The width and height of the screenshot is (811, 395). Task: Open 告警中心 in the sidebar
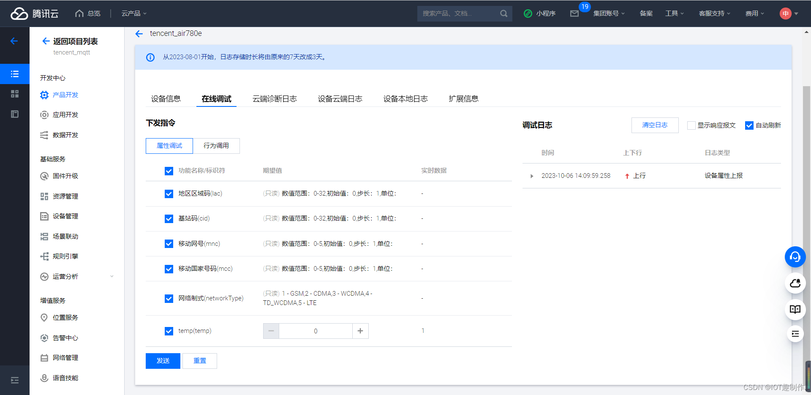(59, 338)
